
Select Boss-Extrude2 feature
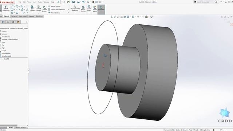coord(6,56)
